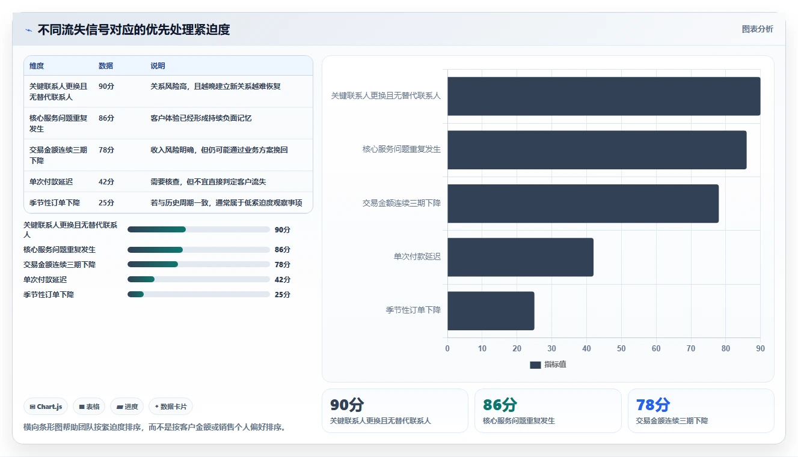Click the lightning icon beside the title
The height and width of the screenshot is (457, 798).
click(28, 30)
